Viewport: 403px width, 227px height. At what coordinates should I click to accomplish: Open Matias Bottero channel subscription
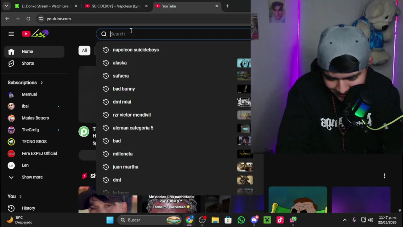(34, 118)
